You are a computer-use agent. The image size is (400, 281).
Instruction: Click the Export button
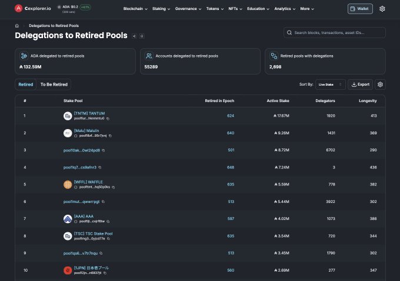tap(360, 84)
